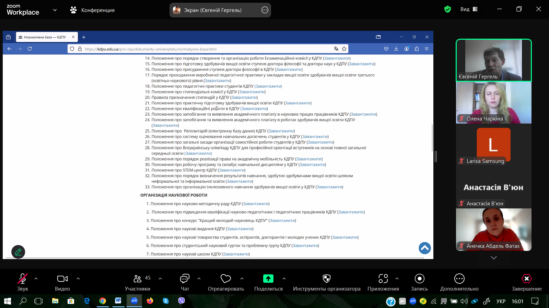Open the browser pocket save icon

[386, 49]
